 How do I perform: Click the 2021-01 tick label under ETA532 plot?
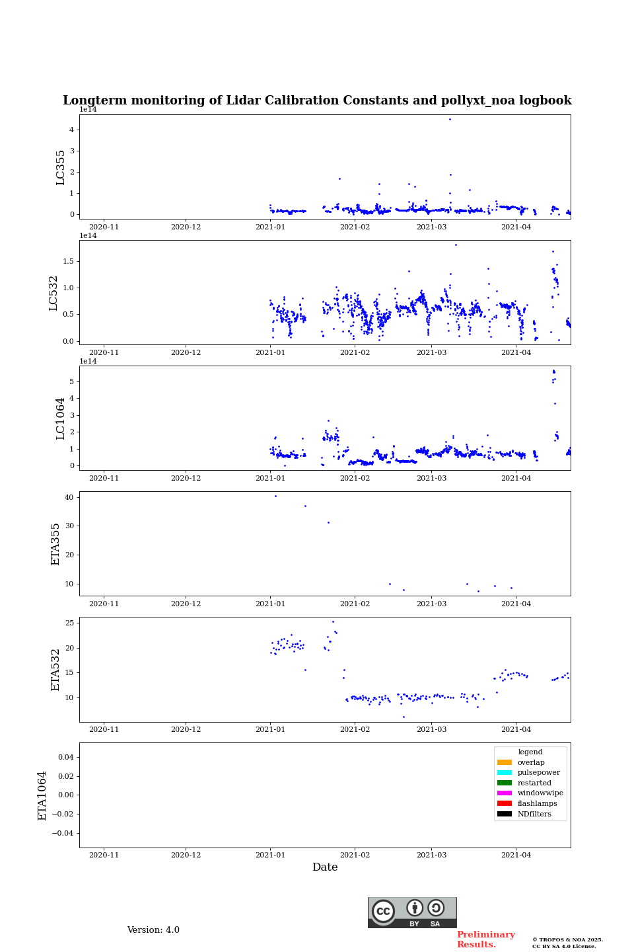point(270,729)
